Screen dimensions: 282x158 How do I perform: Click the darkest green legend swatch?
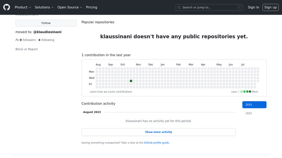[250, 92]
